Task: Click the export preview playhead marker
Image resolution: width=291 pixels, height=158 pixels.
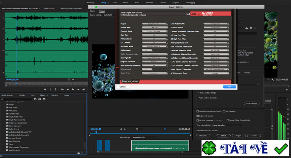Action: 96,132
